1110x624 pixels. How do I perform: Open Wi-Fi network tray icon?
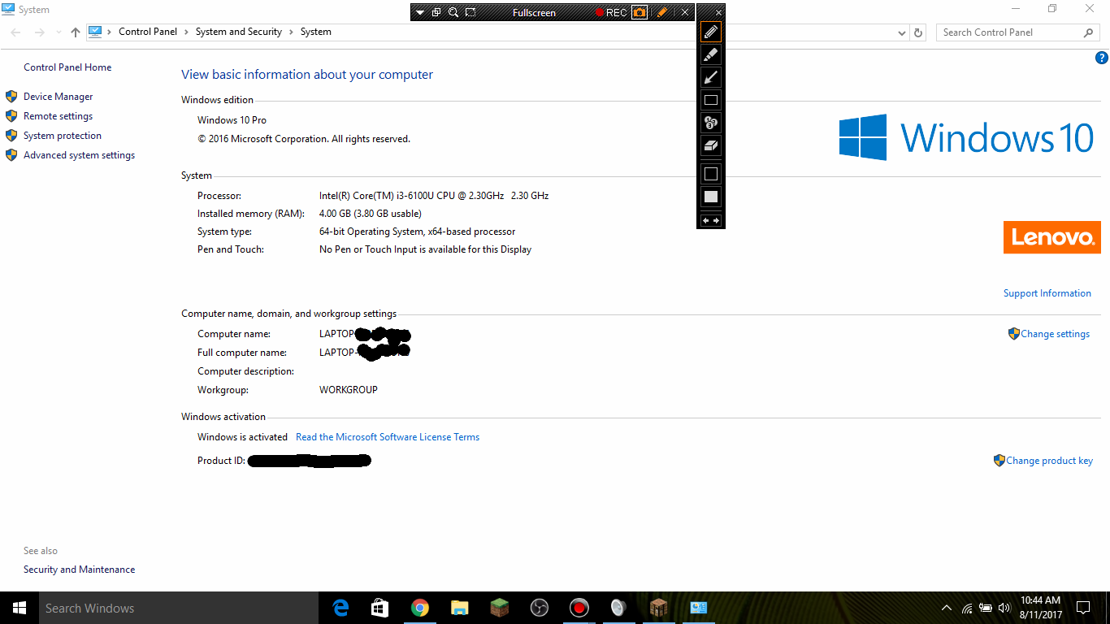967,608
